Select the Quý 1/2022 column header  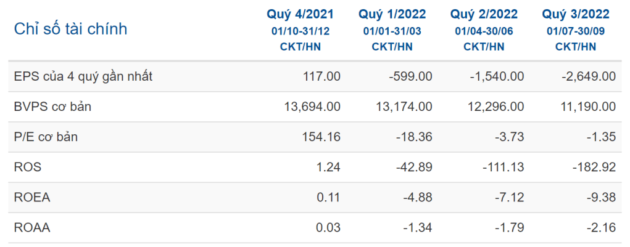click(392, 14)
